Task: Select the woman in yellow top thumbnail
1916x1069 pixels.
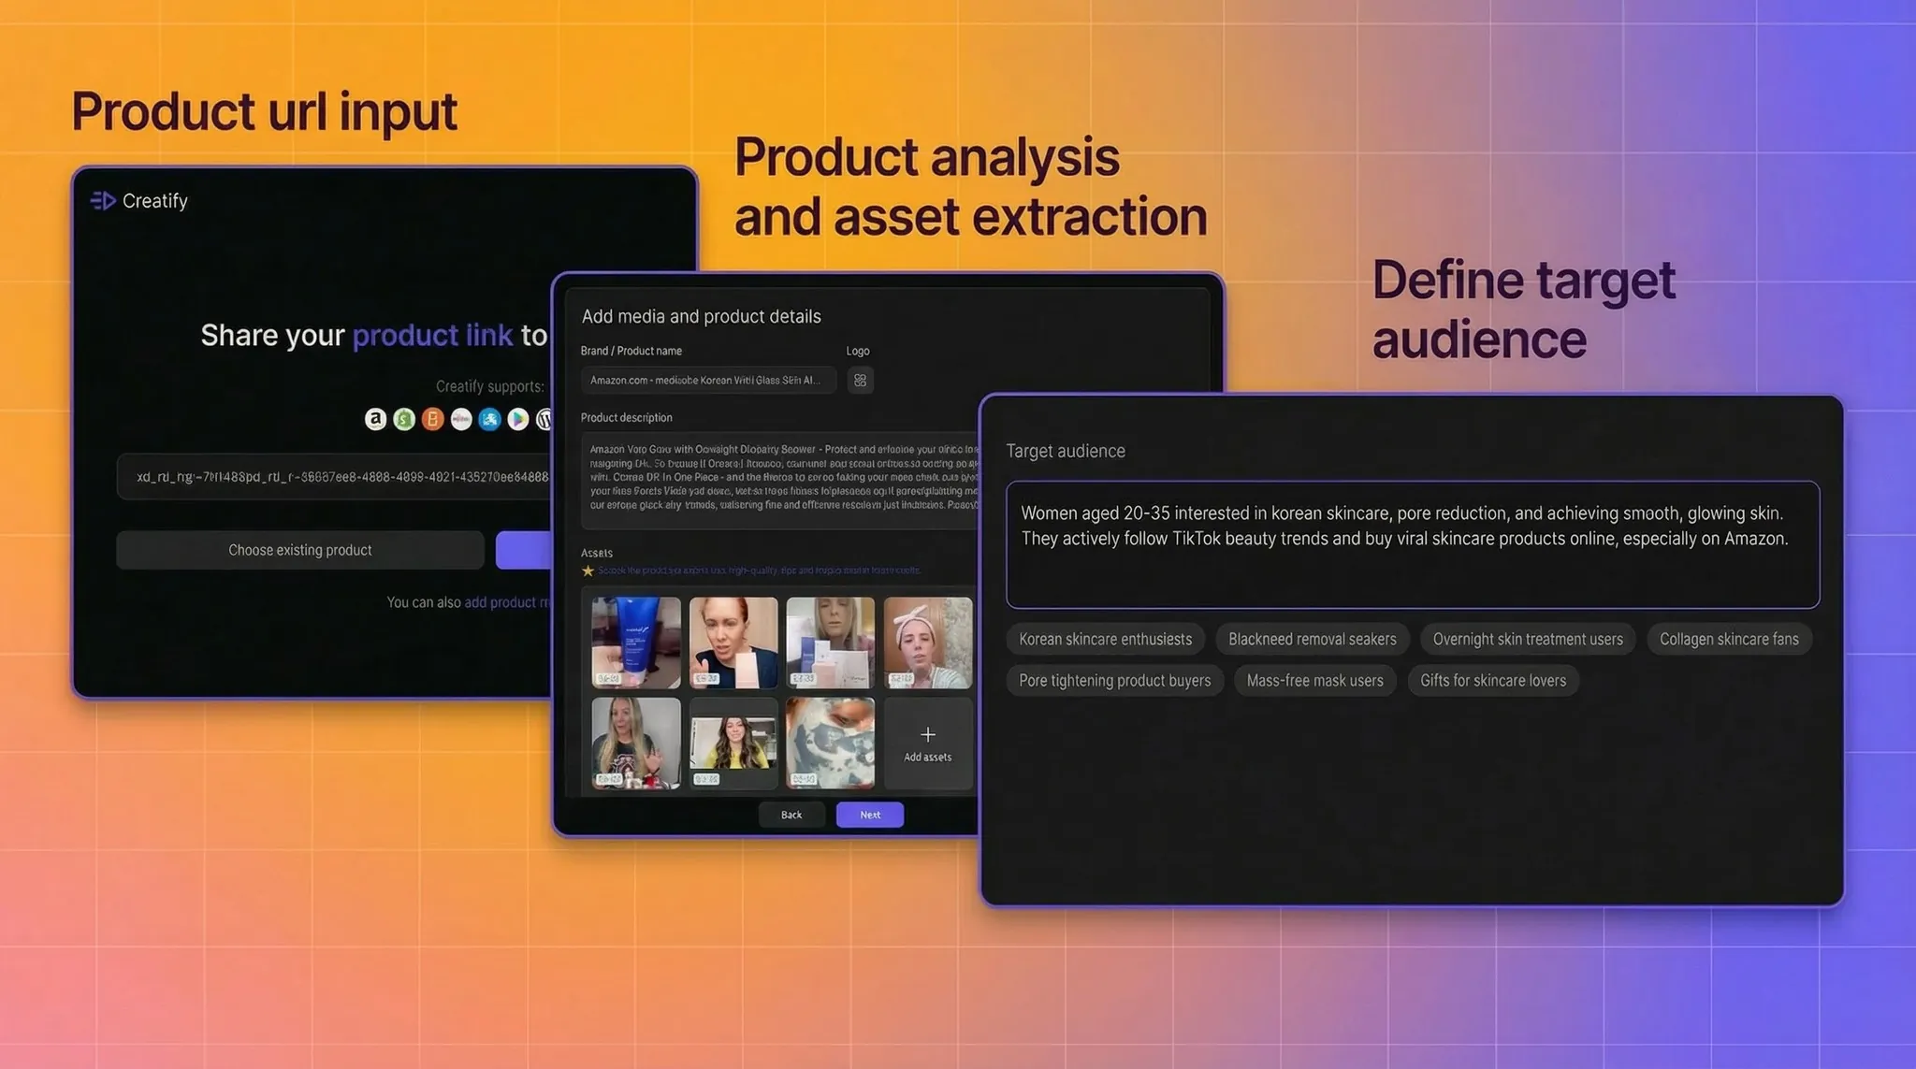Action: 733,743
